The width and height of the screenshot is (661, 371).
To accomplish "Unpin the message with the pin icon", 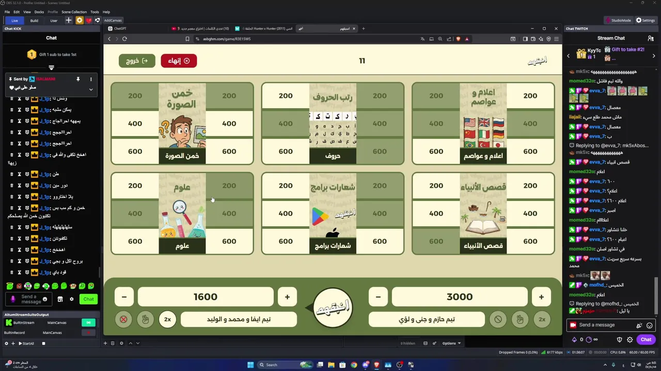I will point(78,79).
